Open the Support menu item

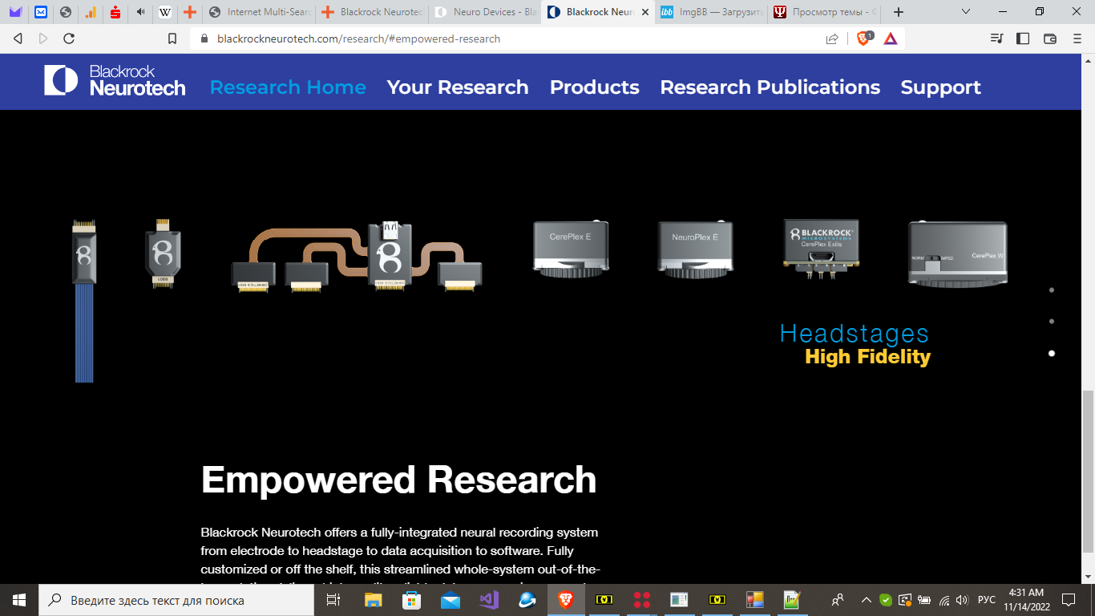(x=941, y=87)
